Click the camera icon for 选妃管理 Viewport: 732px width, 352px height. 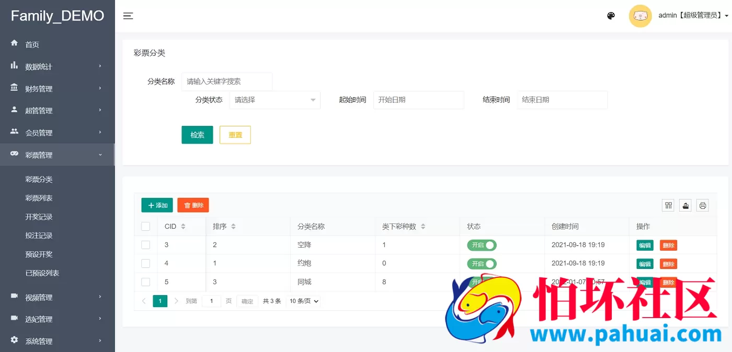coord(14,318)
